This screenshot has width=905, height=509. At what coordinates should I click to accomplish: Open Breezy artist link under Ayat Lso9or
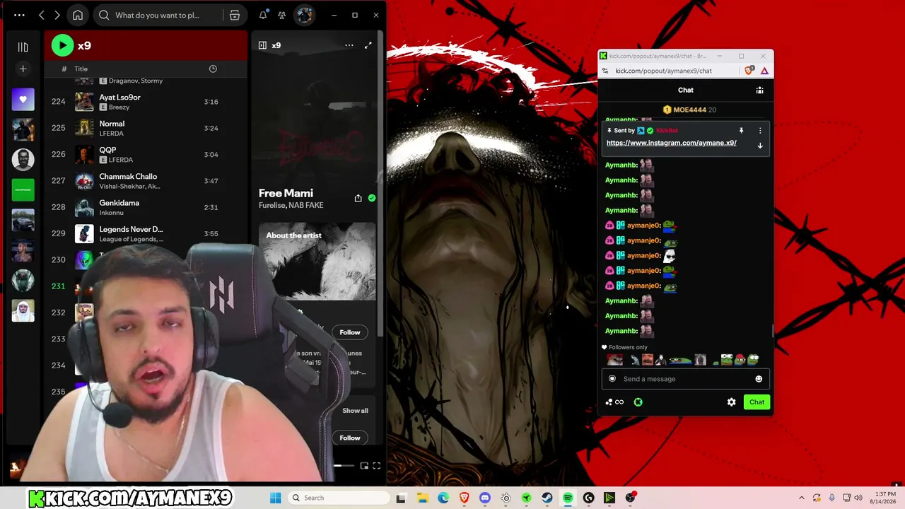[x=119, y=107]
